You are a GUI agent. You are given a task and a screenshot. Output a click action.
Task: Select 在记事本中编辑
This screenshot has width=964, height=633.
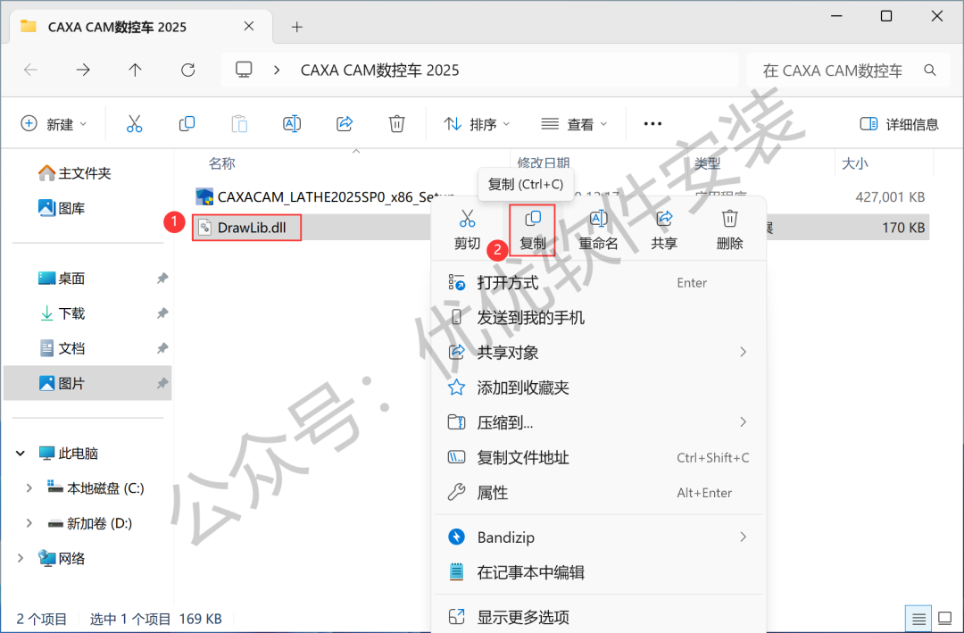[x=598, y=572]
